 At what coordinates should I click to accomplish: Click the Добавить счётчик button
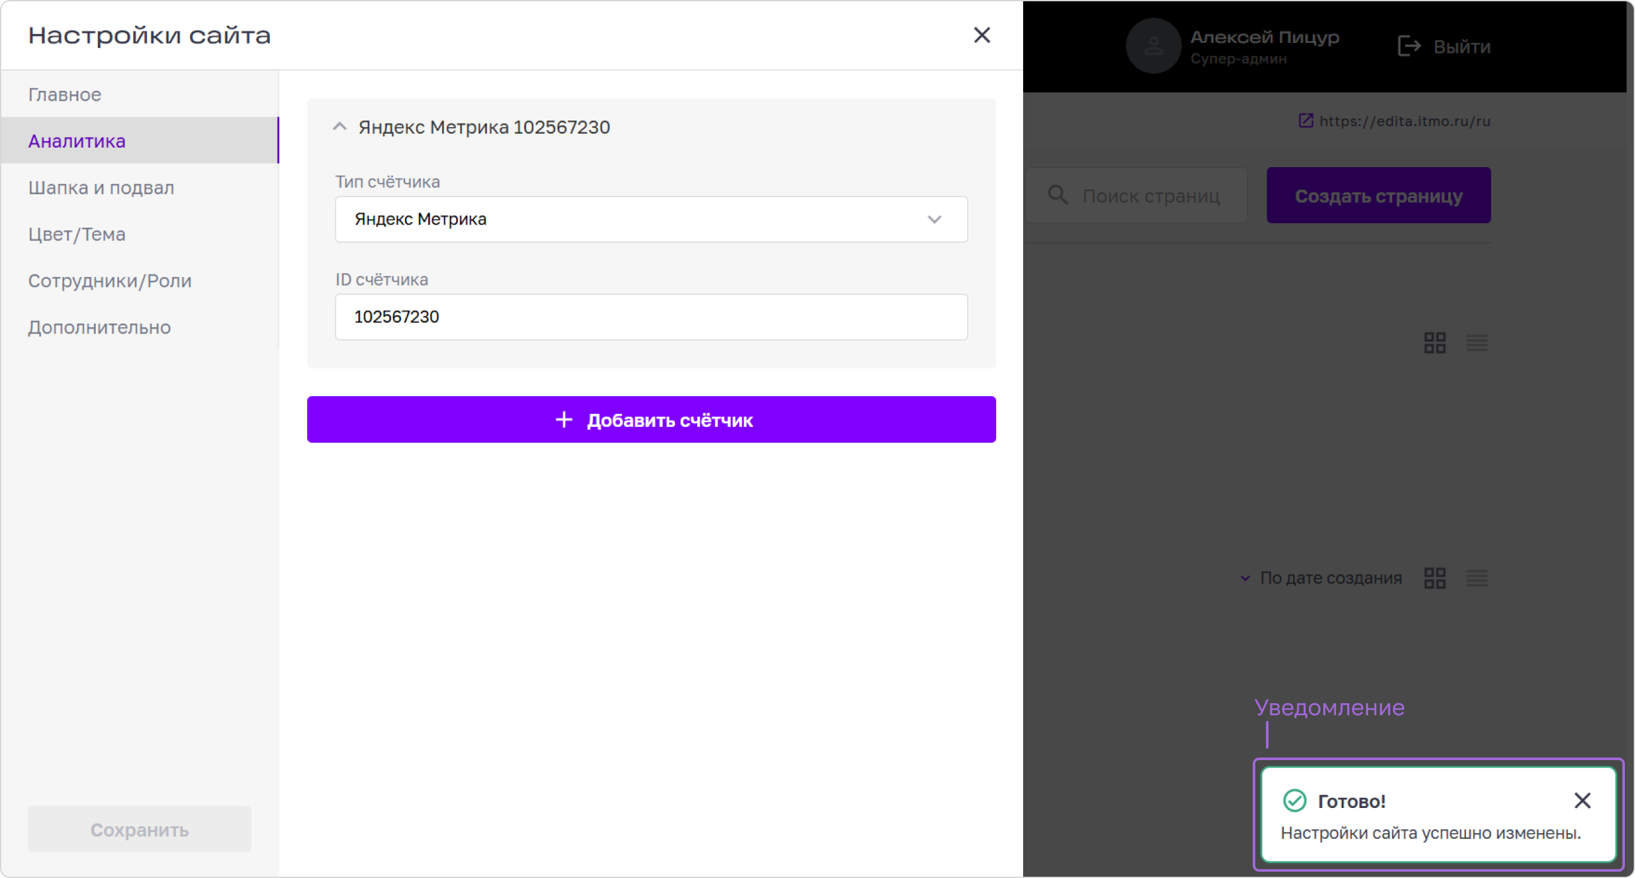[x=651, y=419]
